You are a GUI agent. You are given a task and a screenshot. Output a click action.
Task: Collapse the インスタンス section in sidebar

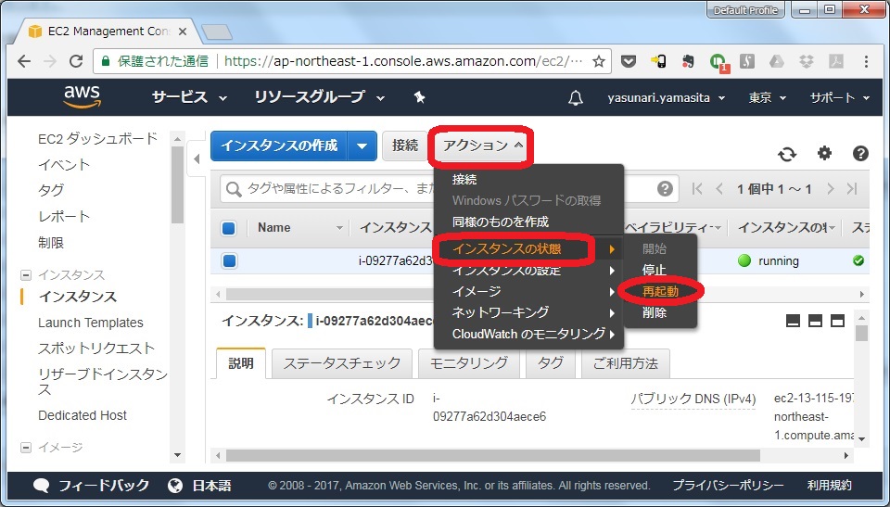26,275
